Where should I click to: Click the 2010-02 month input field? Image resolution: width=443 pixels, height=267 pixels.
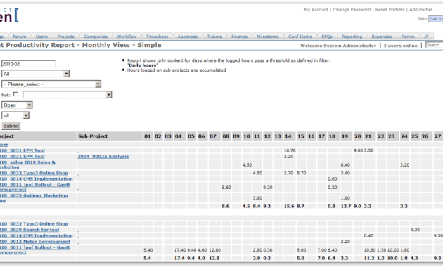(28, 64)
